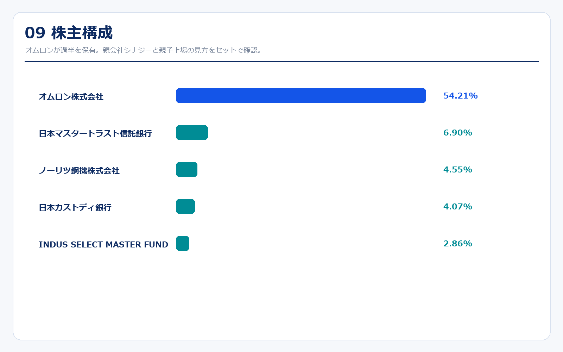Select the ノーリツ鋼機株式会社 label
Viewport: 563px width, 352px height.
[x=79, y=170]
